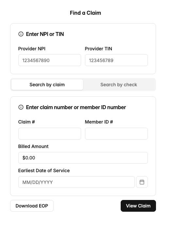Select the Claim # text box
The width and height of the screenshot is (173, 231).
(x=50, y=134)
